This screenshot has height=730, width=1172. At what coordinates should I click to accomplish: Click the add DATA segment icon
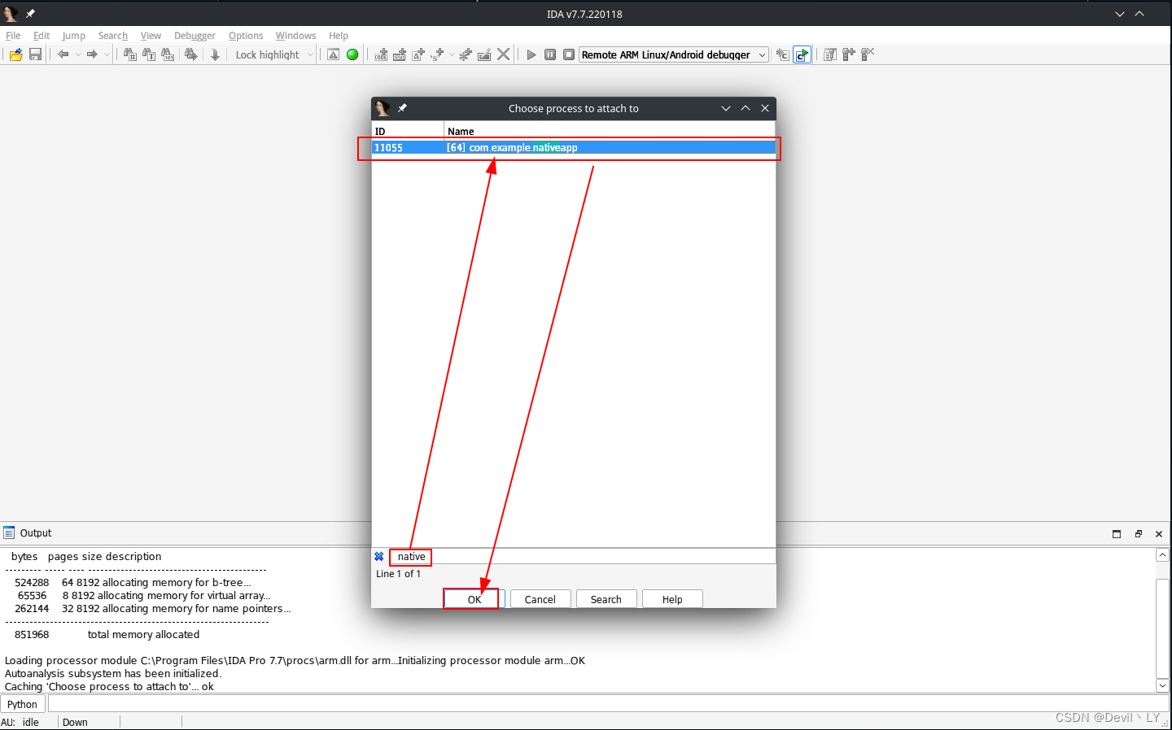pos(400,54)
